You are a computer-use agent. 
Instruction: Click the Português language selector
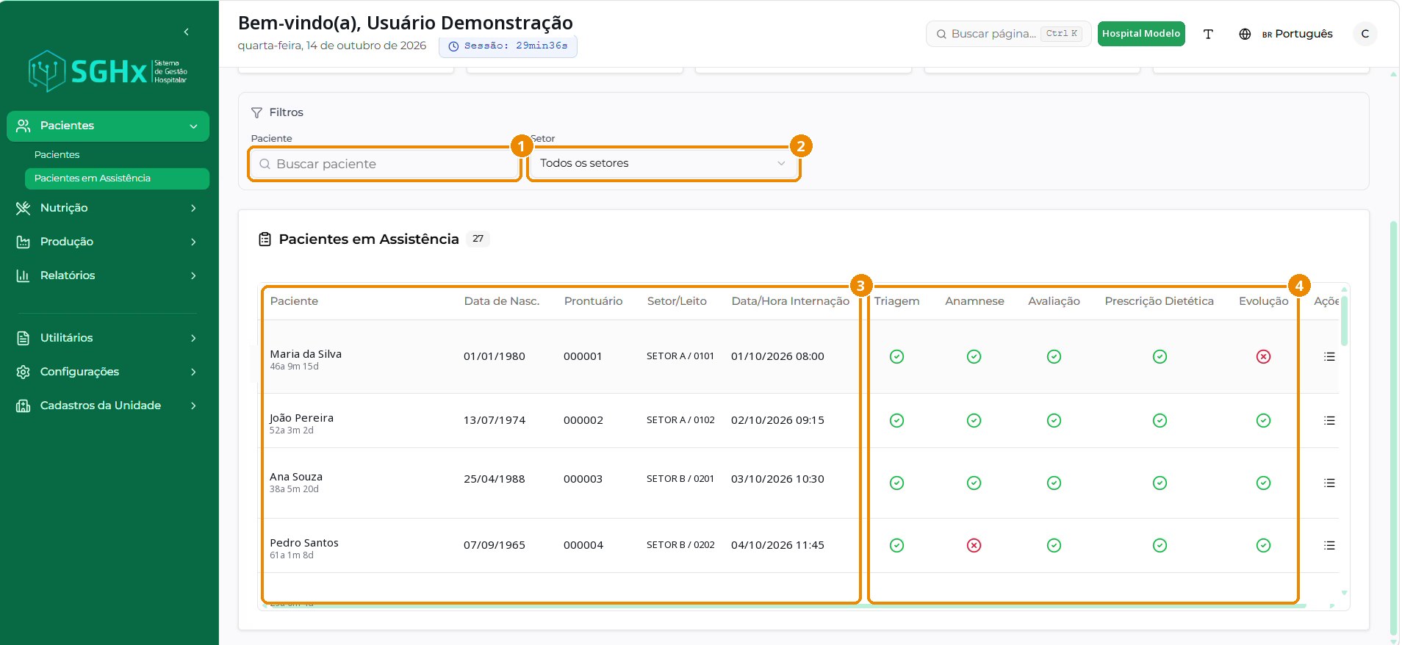click(1298, 34)
